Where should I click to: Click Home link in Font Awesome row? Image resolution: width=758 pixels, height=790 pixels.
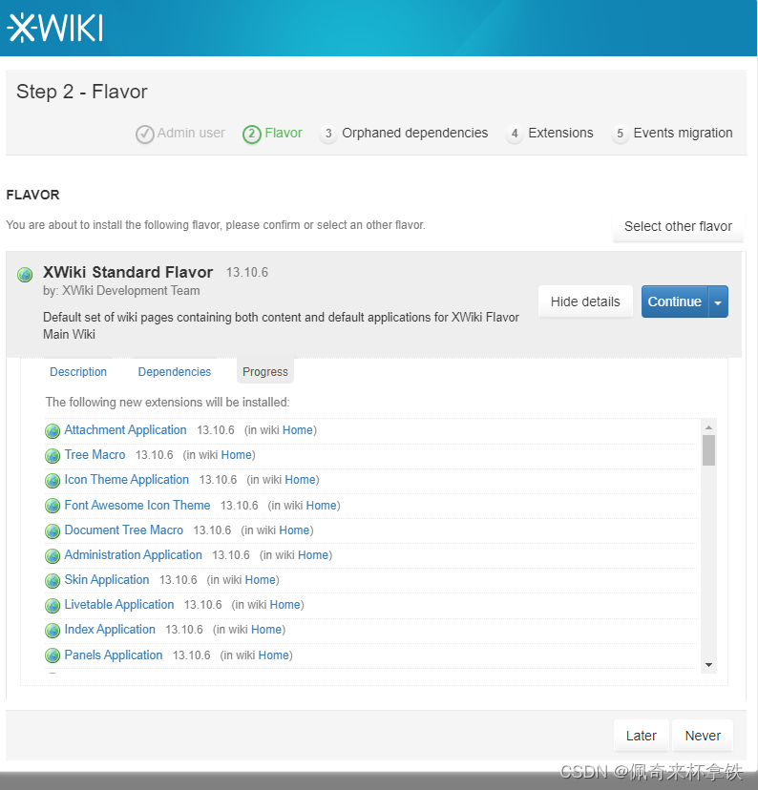click(x=322, y=505)
